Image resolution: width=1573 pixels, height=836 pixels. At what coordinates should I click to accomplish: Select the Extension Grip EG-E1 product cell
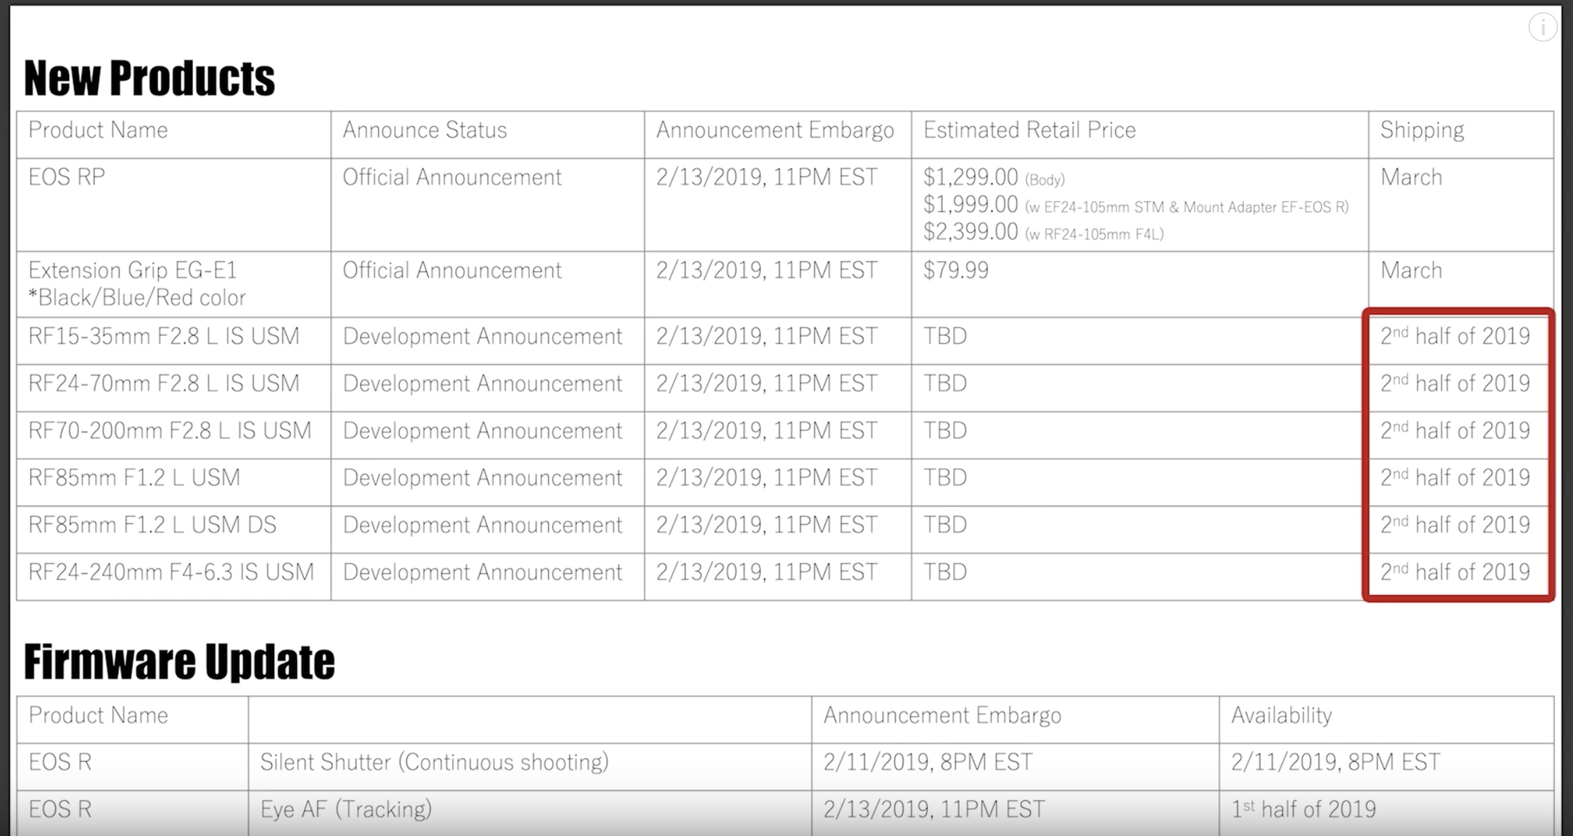coord(133,271)
